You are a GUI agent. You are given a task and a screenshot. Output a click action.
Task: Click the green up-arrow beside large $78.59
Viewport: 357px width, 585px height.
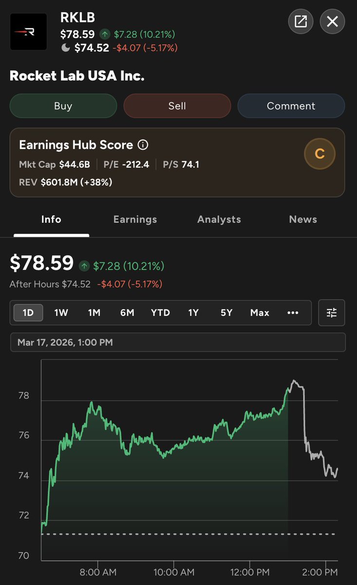point(85,266)
